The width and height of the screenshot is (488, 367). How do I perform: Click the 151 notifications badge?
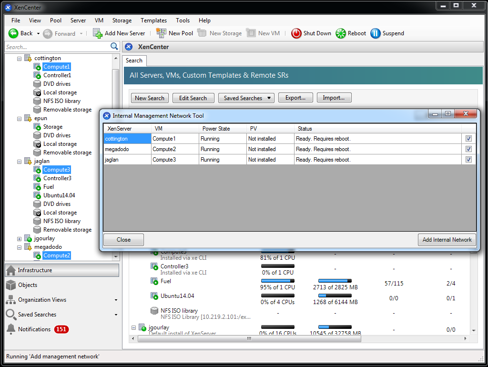61,329
